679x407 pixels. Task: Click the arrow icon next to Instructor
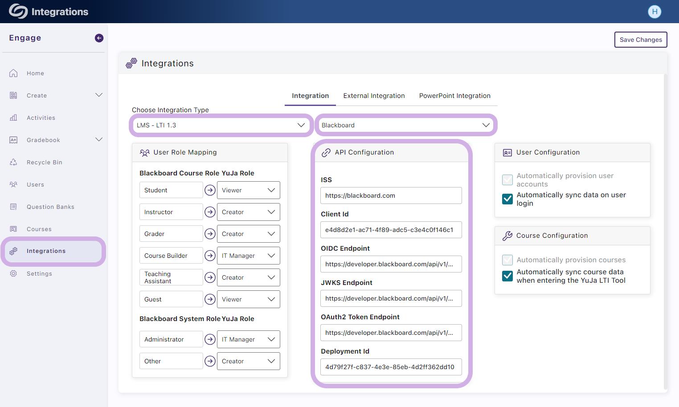210,212
